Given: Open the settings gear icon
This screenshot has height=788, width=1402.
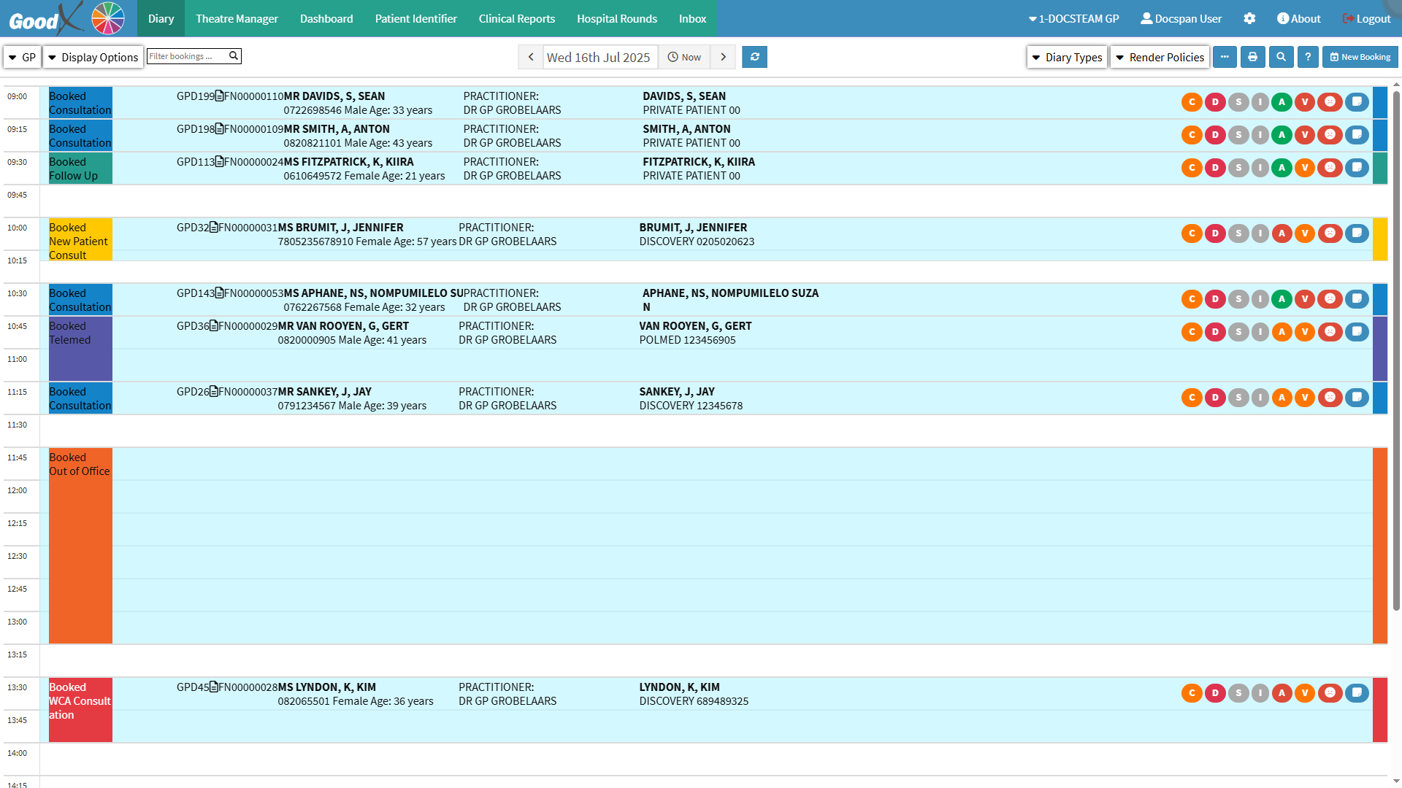Looking at the screenshot, I should point(1249,18).
